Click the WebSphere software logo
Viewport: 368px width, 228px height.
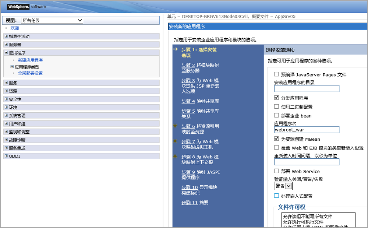(x=26, y=7)
